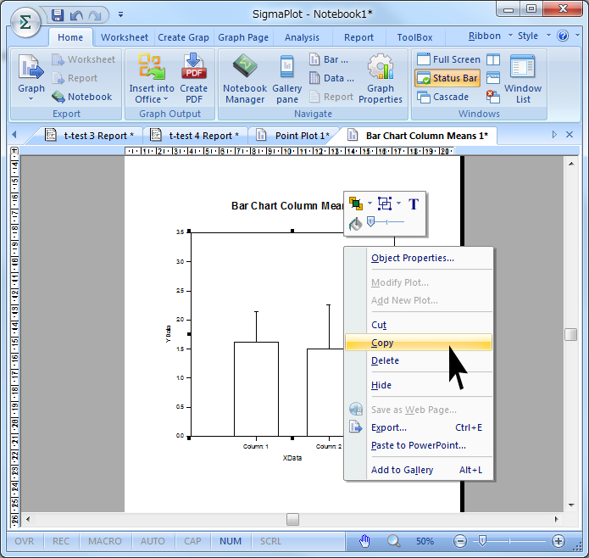Click the SigmaPlot application sigma button

pos(25,22)
